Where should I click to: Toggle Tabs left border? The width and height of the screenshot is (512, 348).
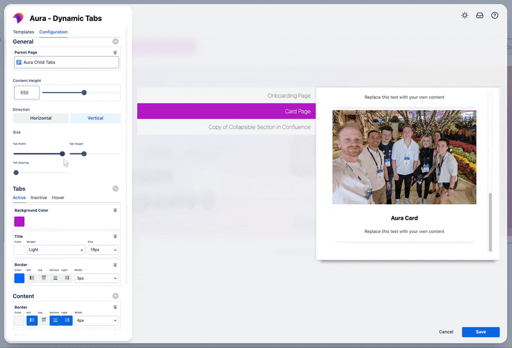click(x=32, y=278)
